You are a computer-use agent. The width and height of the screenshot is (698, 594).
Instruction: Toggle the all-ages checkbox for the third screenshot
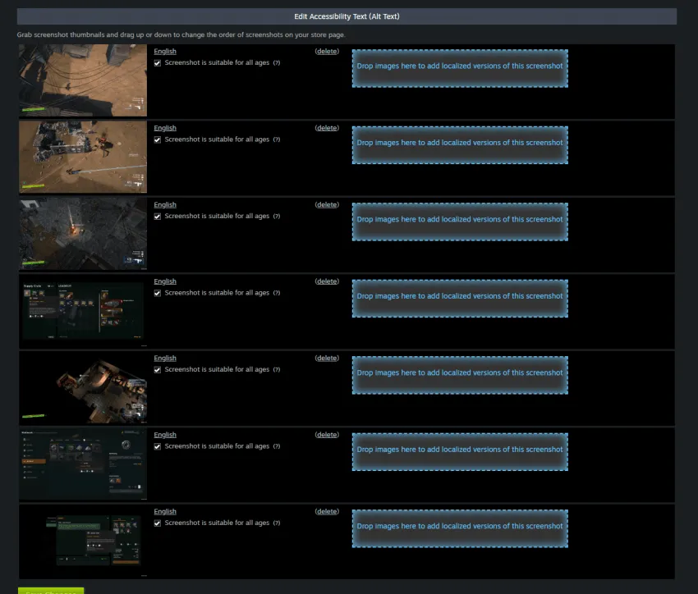click(157, 217)
